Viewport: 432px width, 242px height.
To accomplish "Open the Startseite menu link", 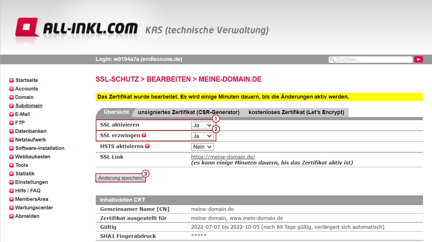I will coord(27,80).
